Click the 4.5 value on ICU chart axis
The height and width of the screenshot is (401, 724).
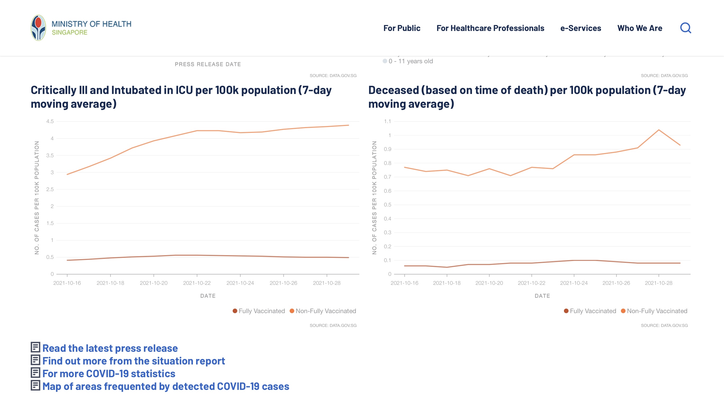click(x=50, y=121)
